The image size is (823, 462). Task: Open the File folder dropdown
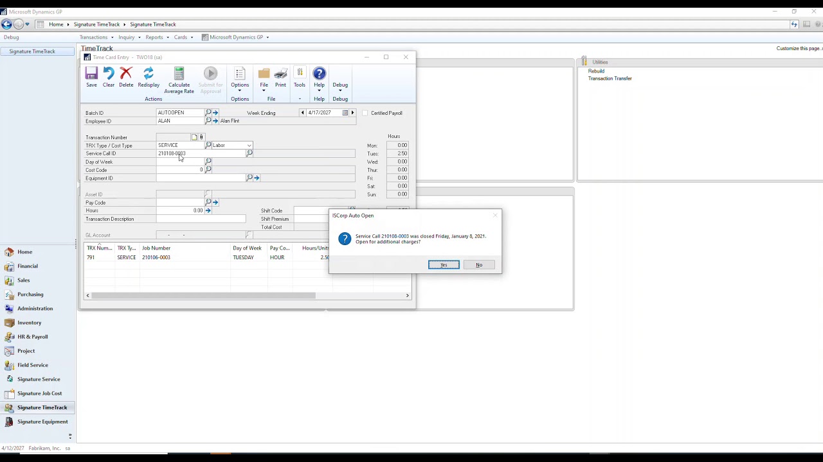(264, 78)
